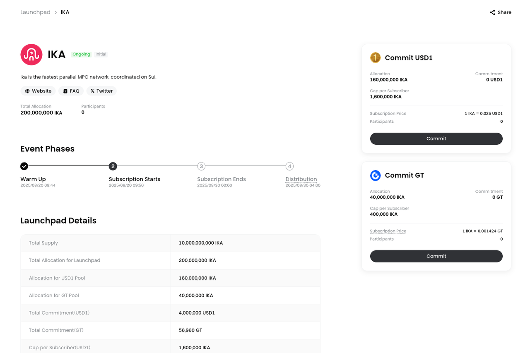Click the Warm Up completed checkmark icon
530x353 pixels.
pyautogui.click(x=24, y=166)
